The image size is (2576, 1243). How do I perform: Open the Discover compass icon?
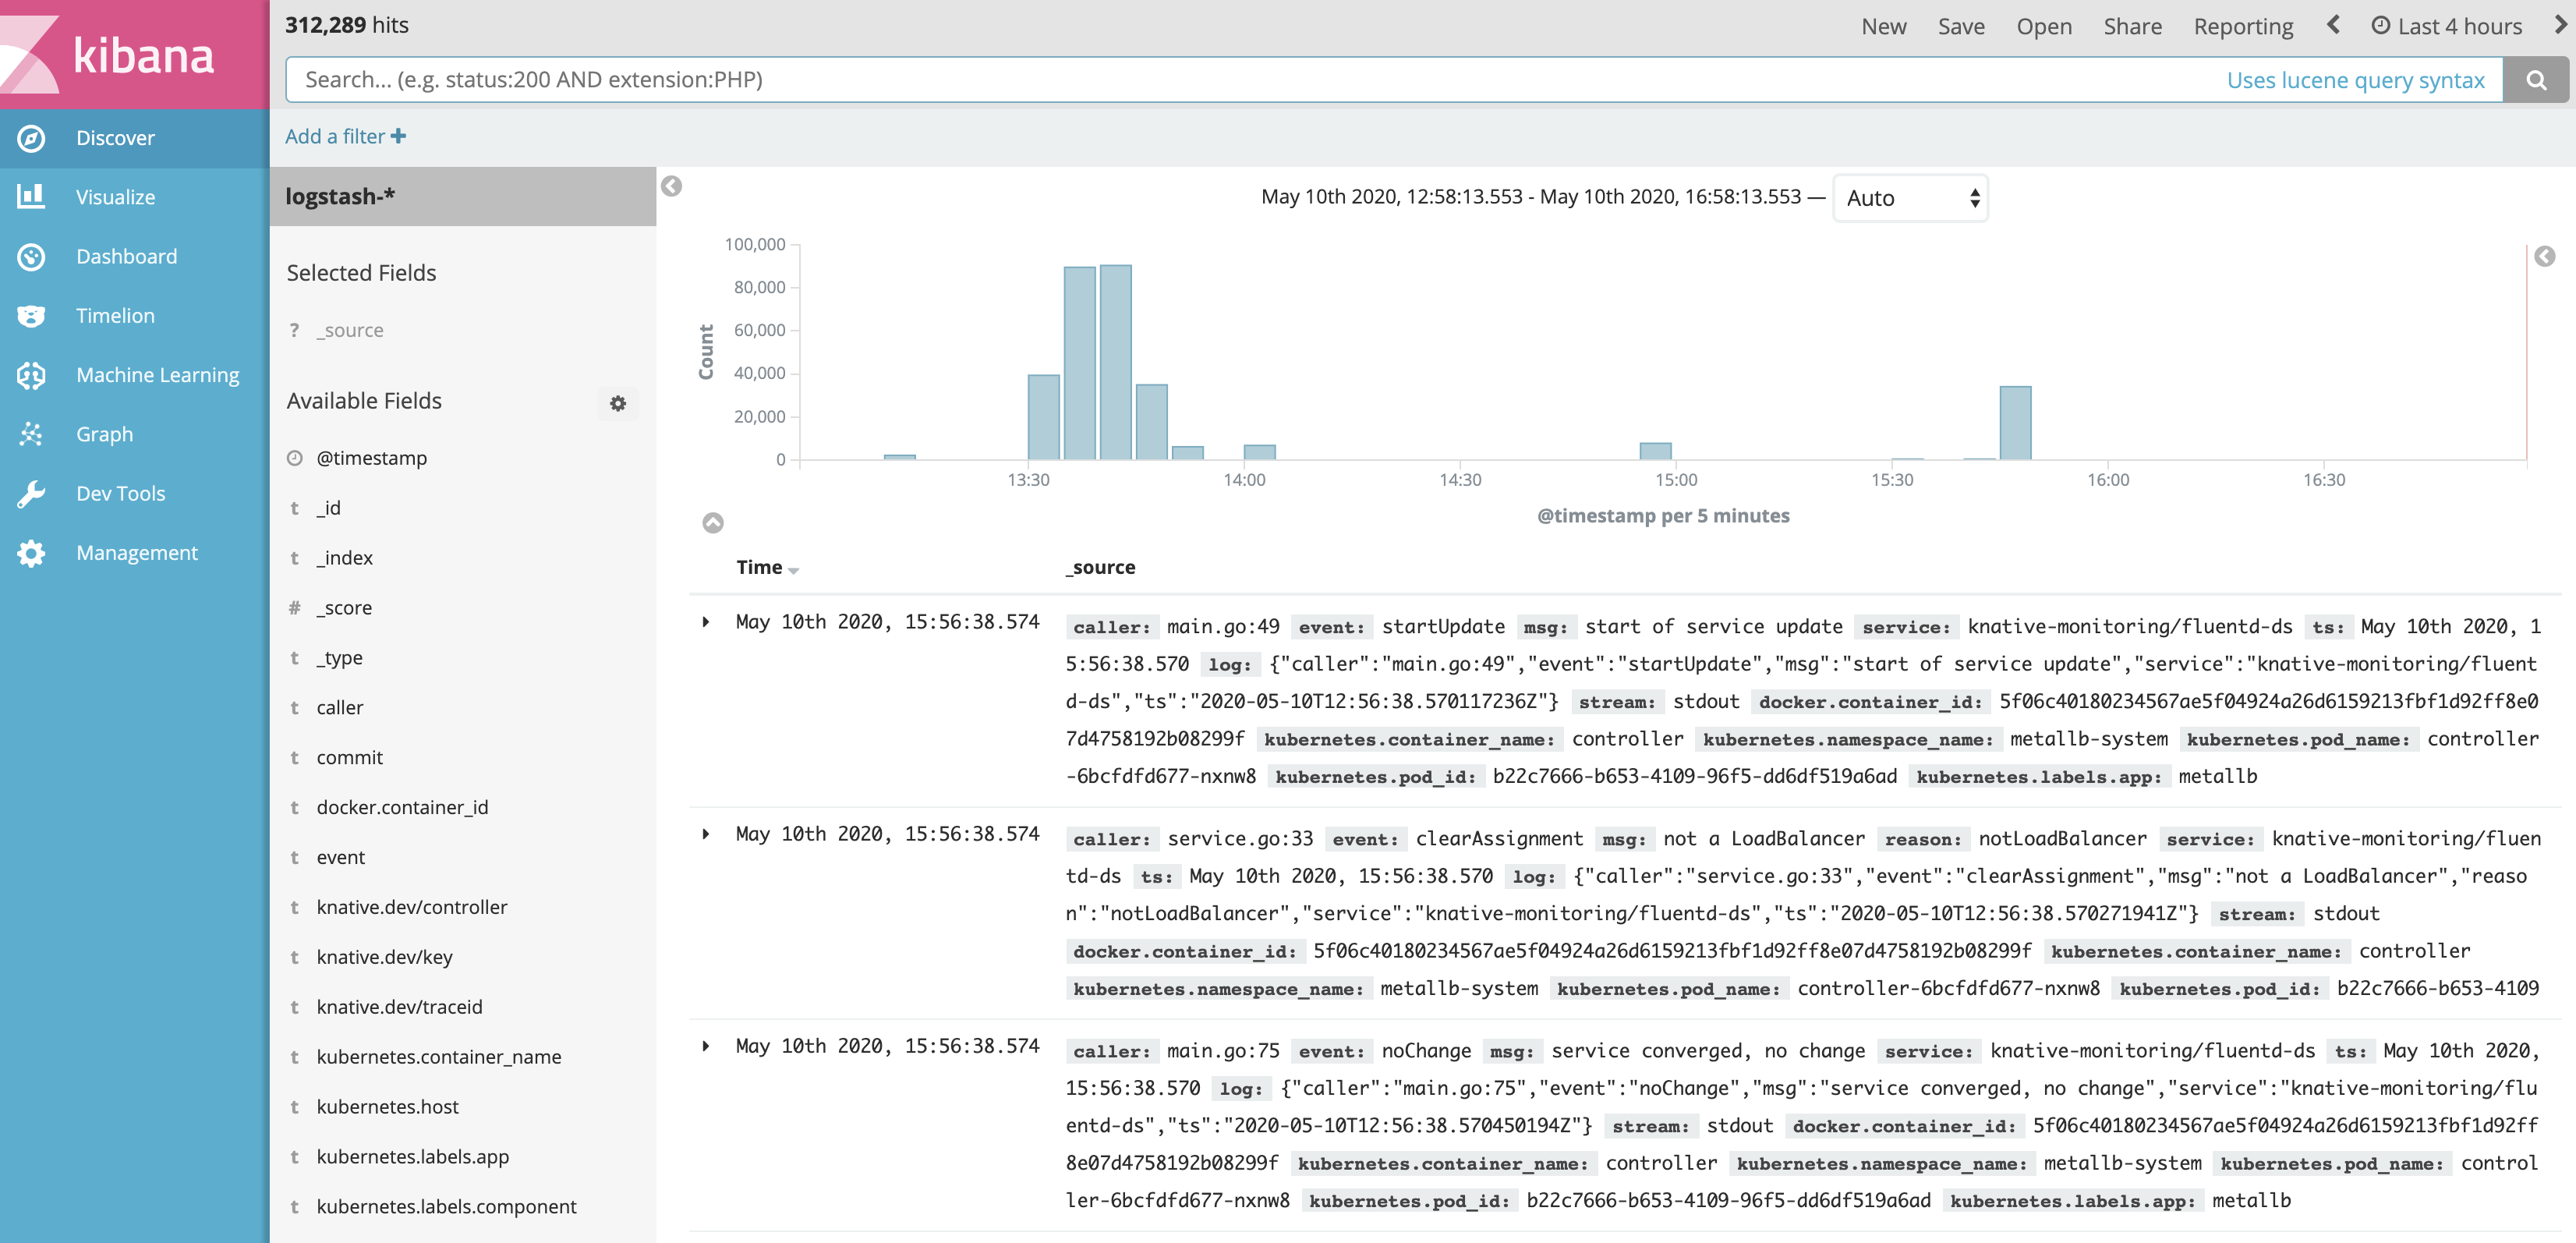tap(31, 138)
